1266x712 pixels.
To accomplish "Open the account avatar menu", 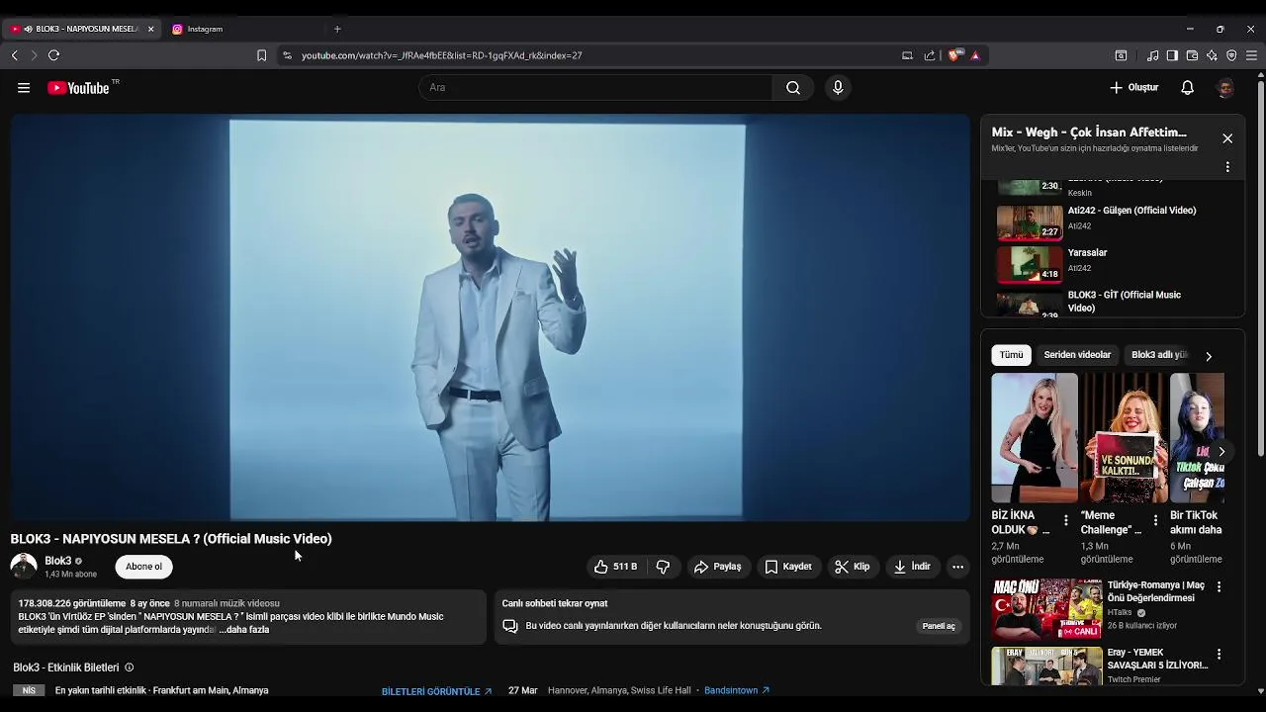I will click(1225, 88).
